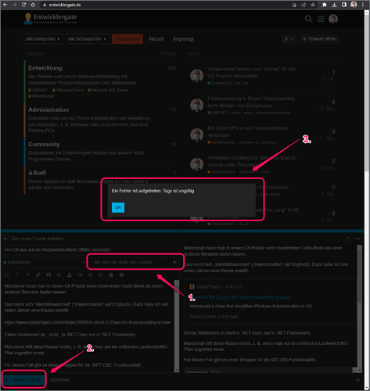
Task: Open the browser downloads icon
Action: click(334, 5)
